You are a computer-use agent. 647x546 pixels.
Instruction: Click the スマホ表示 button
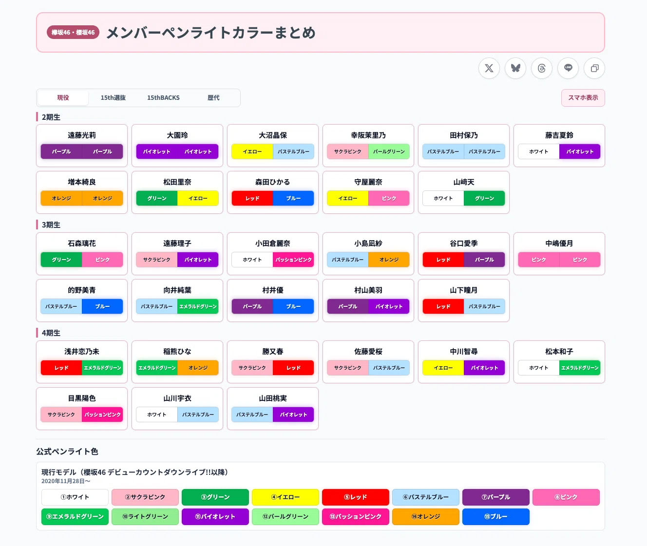tap(583, 98)
